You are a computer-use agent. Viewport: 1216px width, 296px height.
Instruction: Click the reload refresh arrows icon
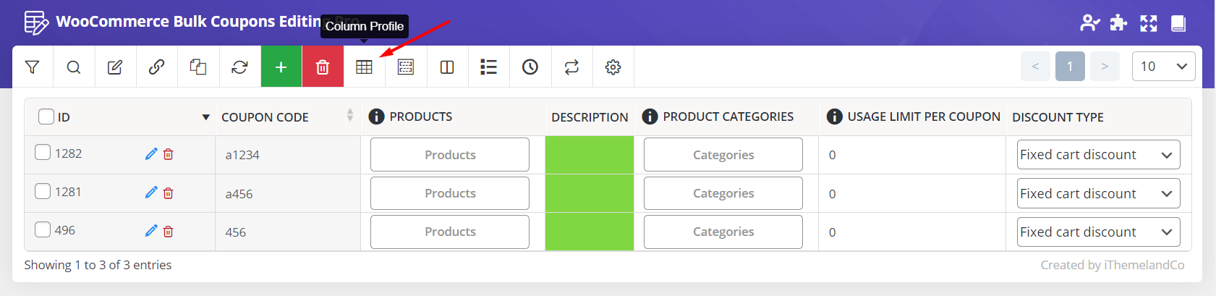point(239,67)
